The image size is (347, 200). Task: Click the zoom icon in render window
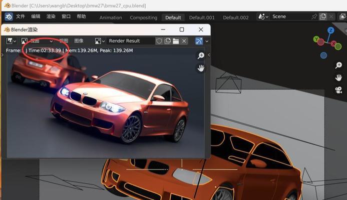coord(201,55)
